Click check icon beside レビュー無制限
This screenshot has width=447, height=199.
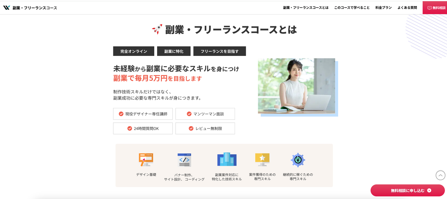click(x=191, y=128)
